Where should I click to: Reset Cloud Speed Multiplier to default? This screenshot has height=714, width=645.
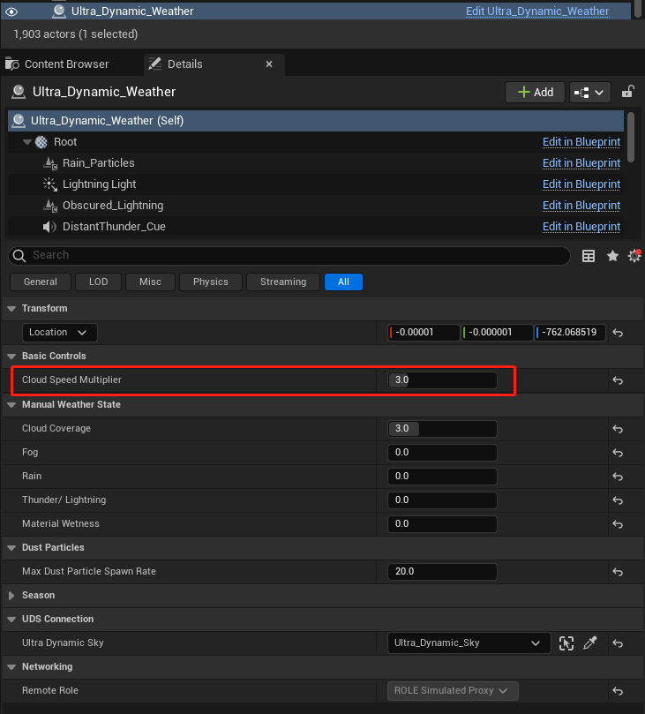(x=618, y=380)
